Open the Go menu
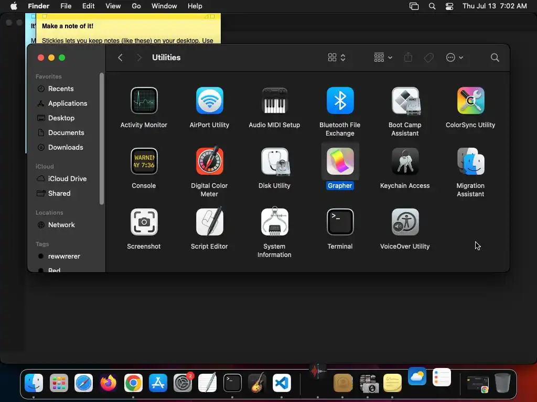 click(x=136, y=6)
